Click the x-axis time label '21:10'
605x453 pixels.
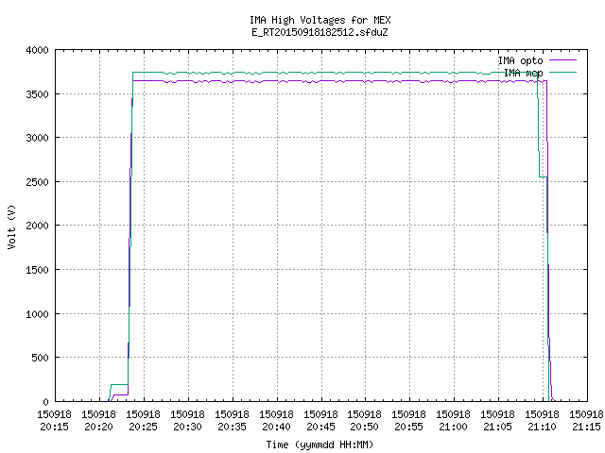coord(542,427)
